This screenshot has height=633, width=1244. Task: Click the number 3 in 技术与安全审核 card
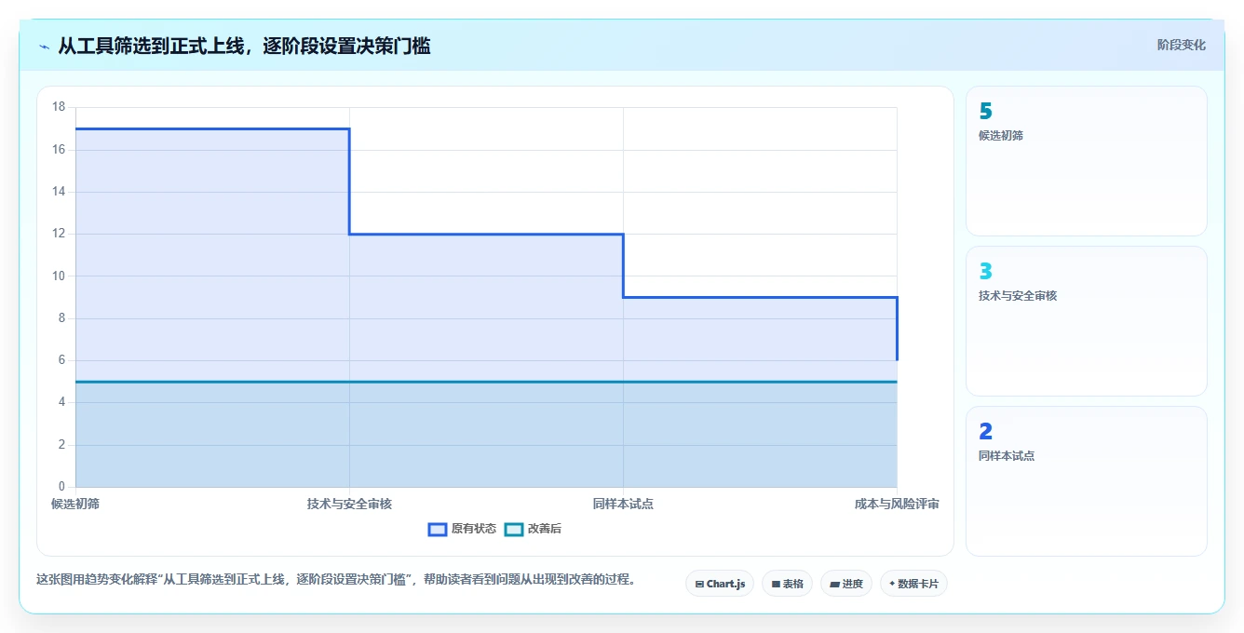(x=986, y=272)
